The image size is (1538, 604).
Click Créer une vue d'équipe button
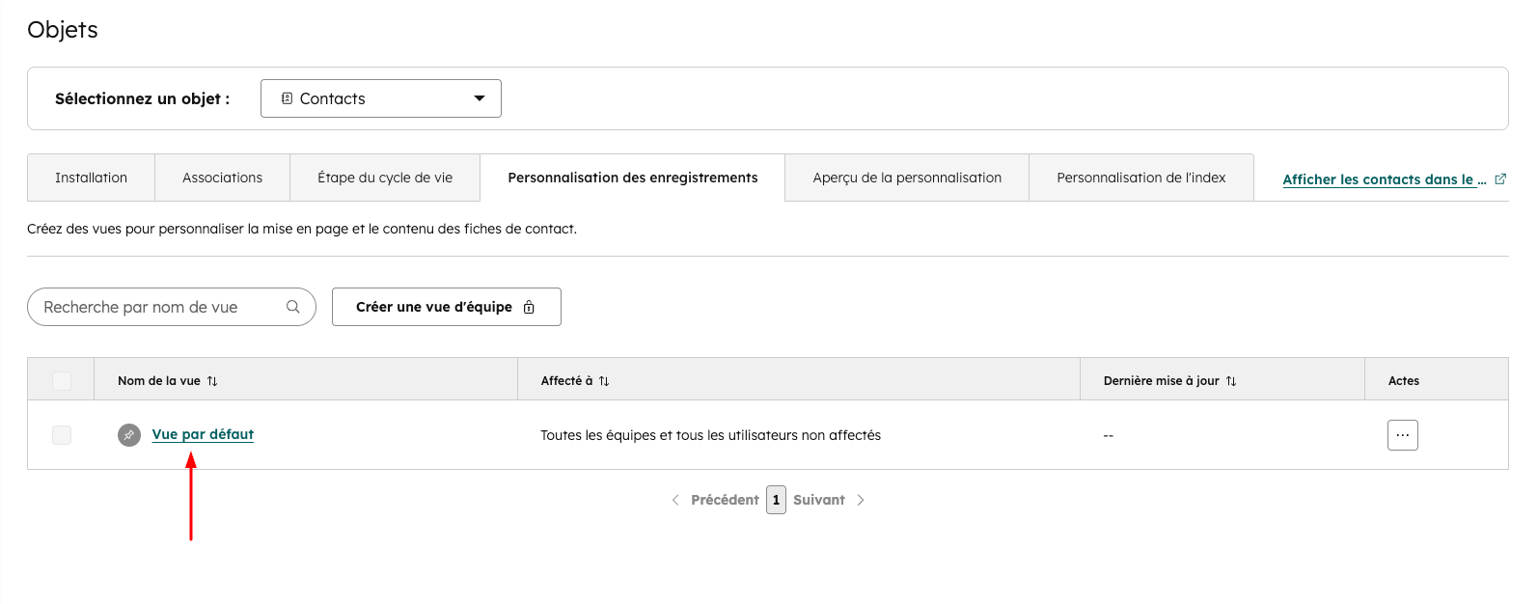[446, 307]
